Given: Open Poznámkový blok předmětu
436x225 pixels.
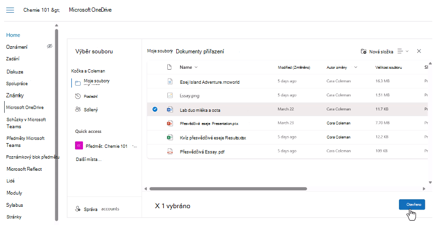Looking at the screenshot, I should 32,157.
